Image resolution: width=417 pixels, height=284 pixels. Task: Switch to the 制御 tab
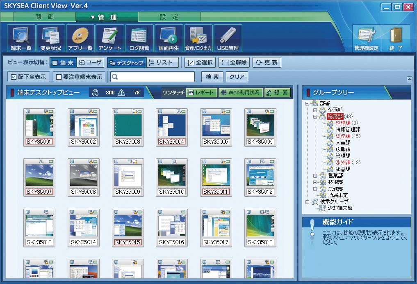click(44, 17)
